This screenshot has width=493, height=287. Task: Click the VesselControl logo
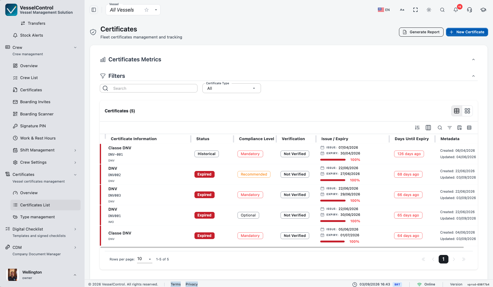point(11,10)
